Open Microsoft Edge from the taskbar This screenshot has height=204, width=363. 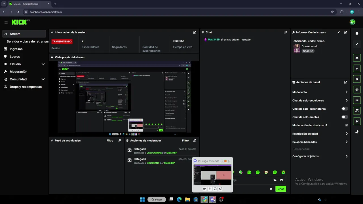pyautogui.click(x=179, y=199)
